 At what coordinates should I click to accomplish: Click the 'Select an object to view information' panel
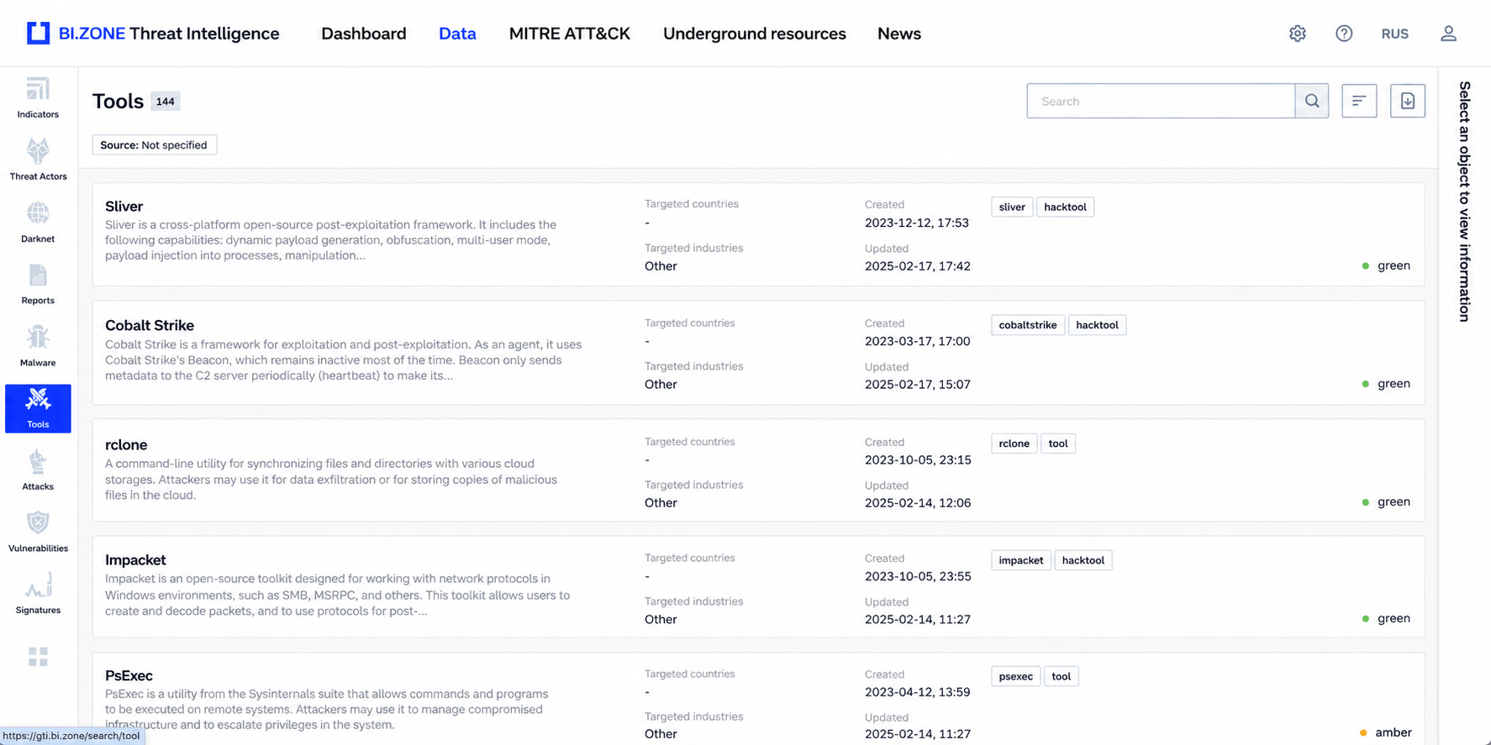coord(1464,202)
